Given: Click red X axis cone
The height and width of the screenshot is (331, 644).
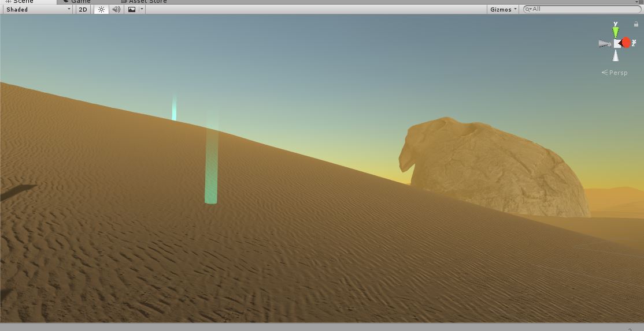Looking at the screenshot, I should click(626, 43).
